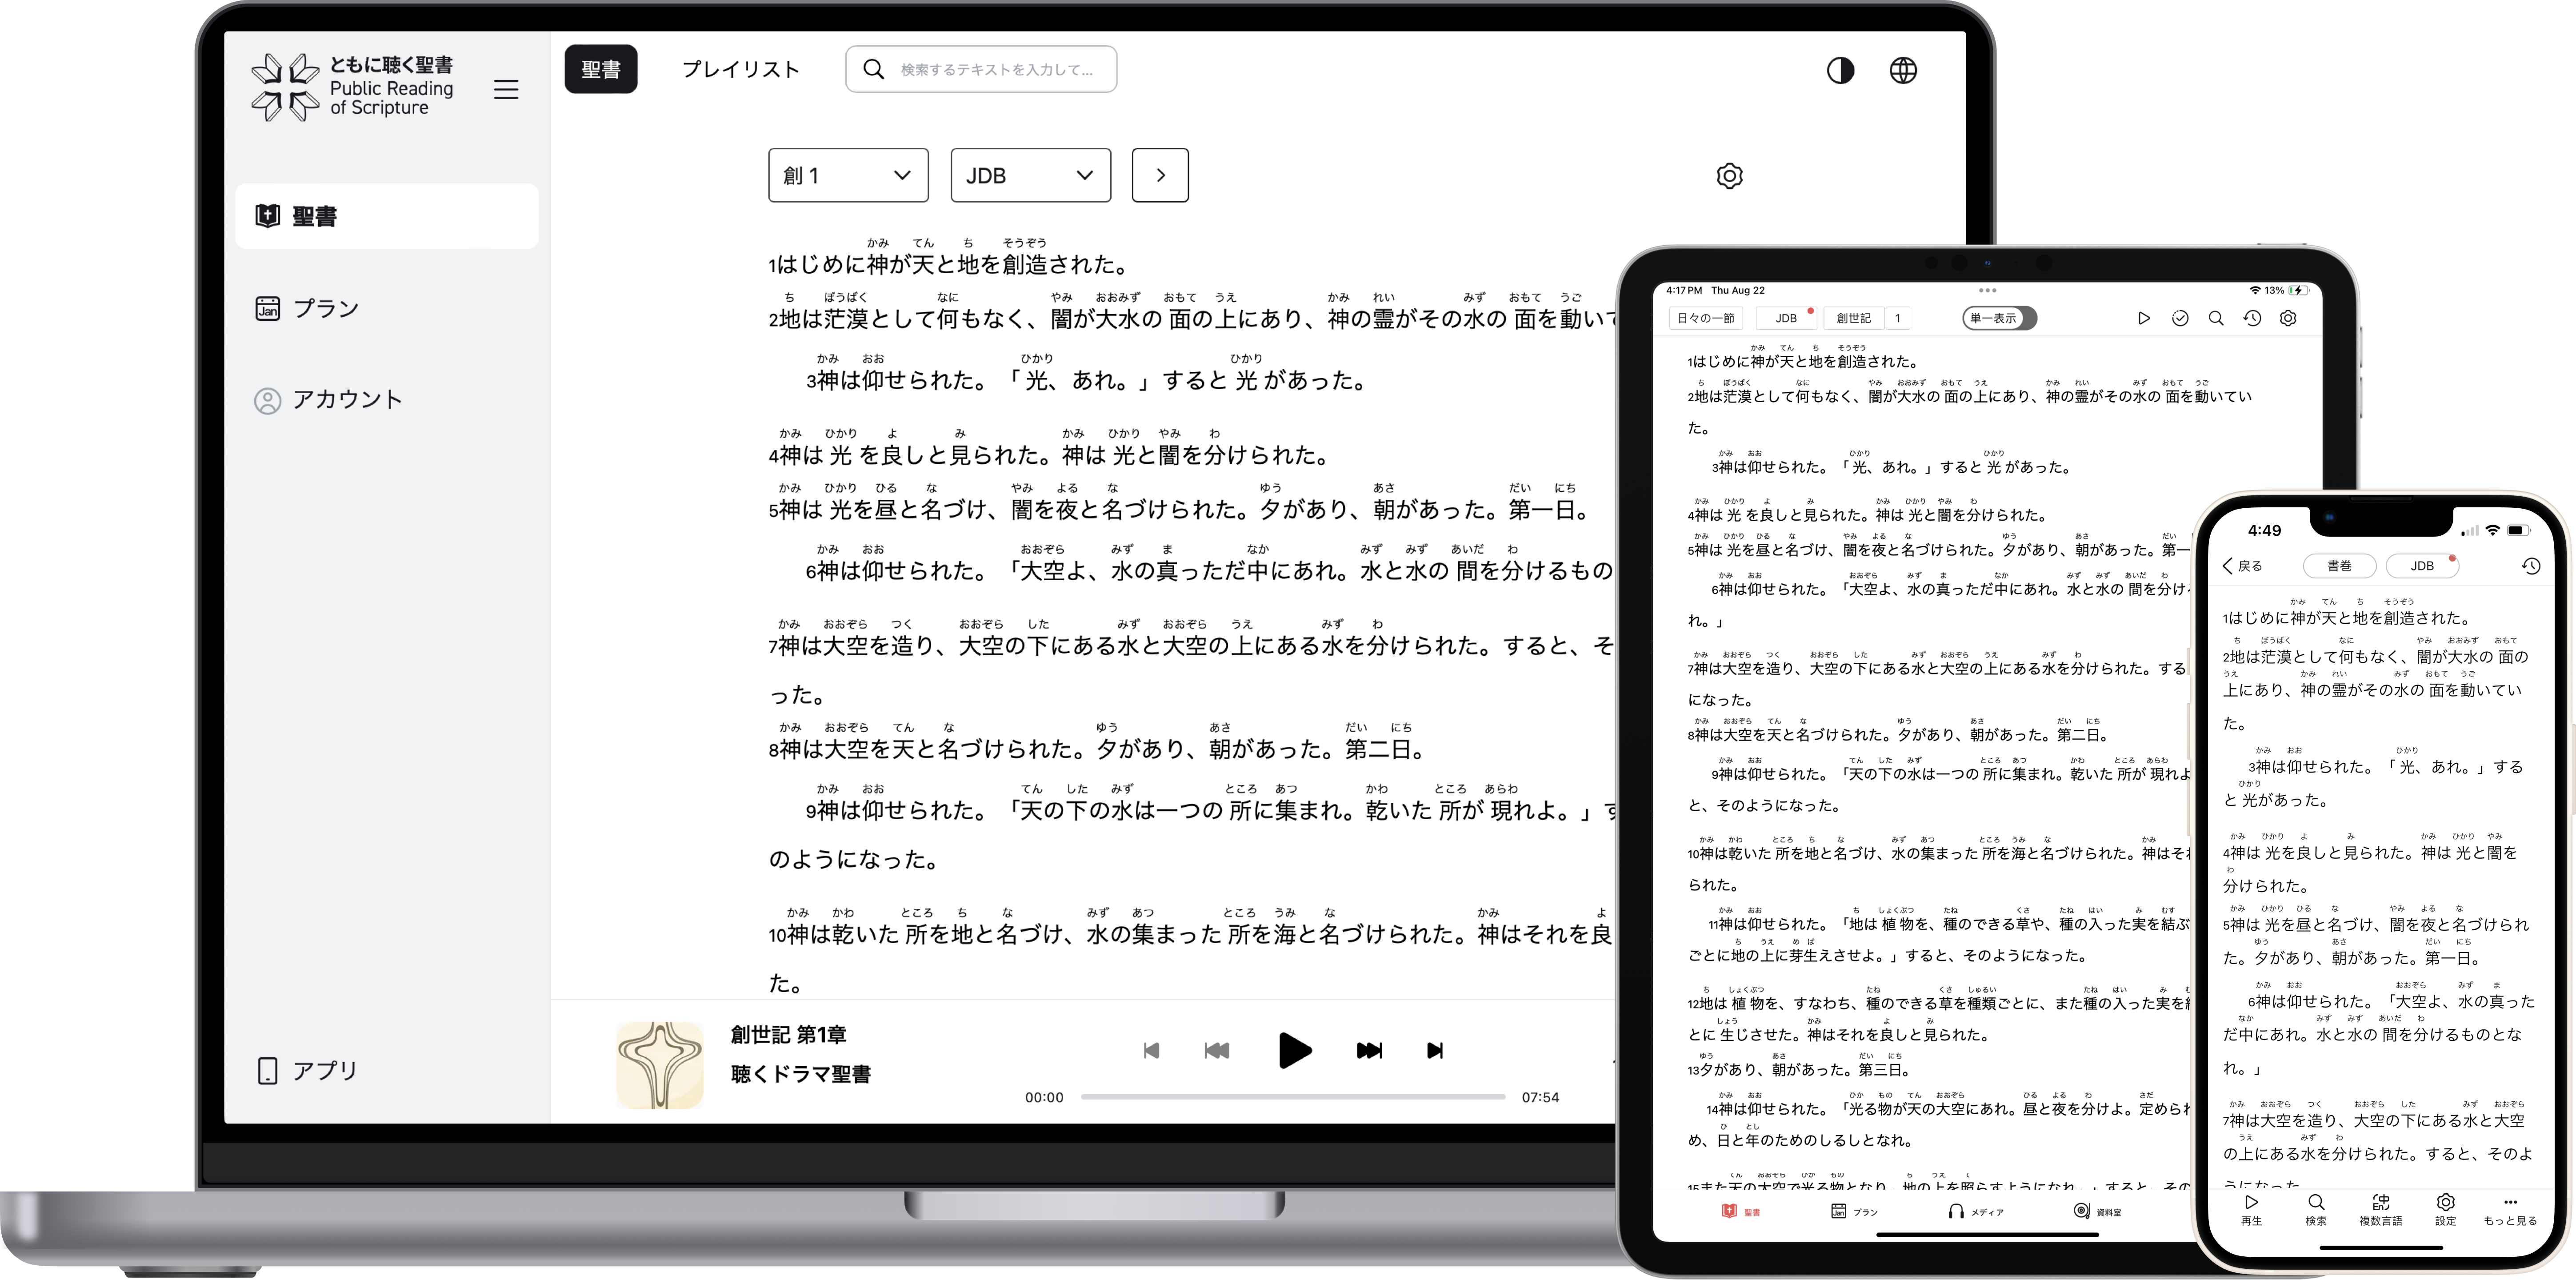2576x1287 pixels.
Task: Click the 00:00 elapsed time label
Action: click(1044, 1097)
